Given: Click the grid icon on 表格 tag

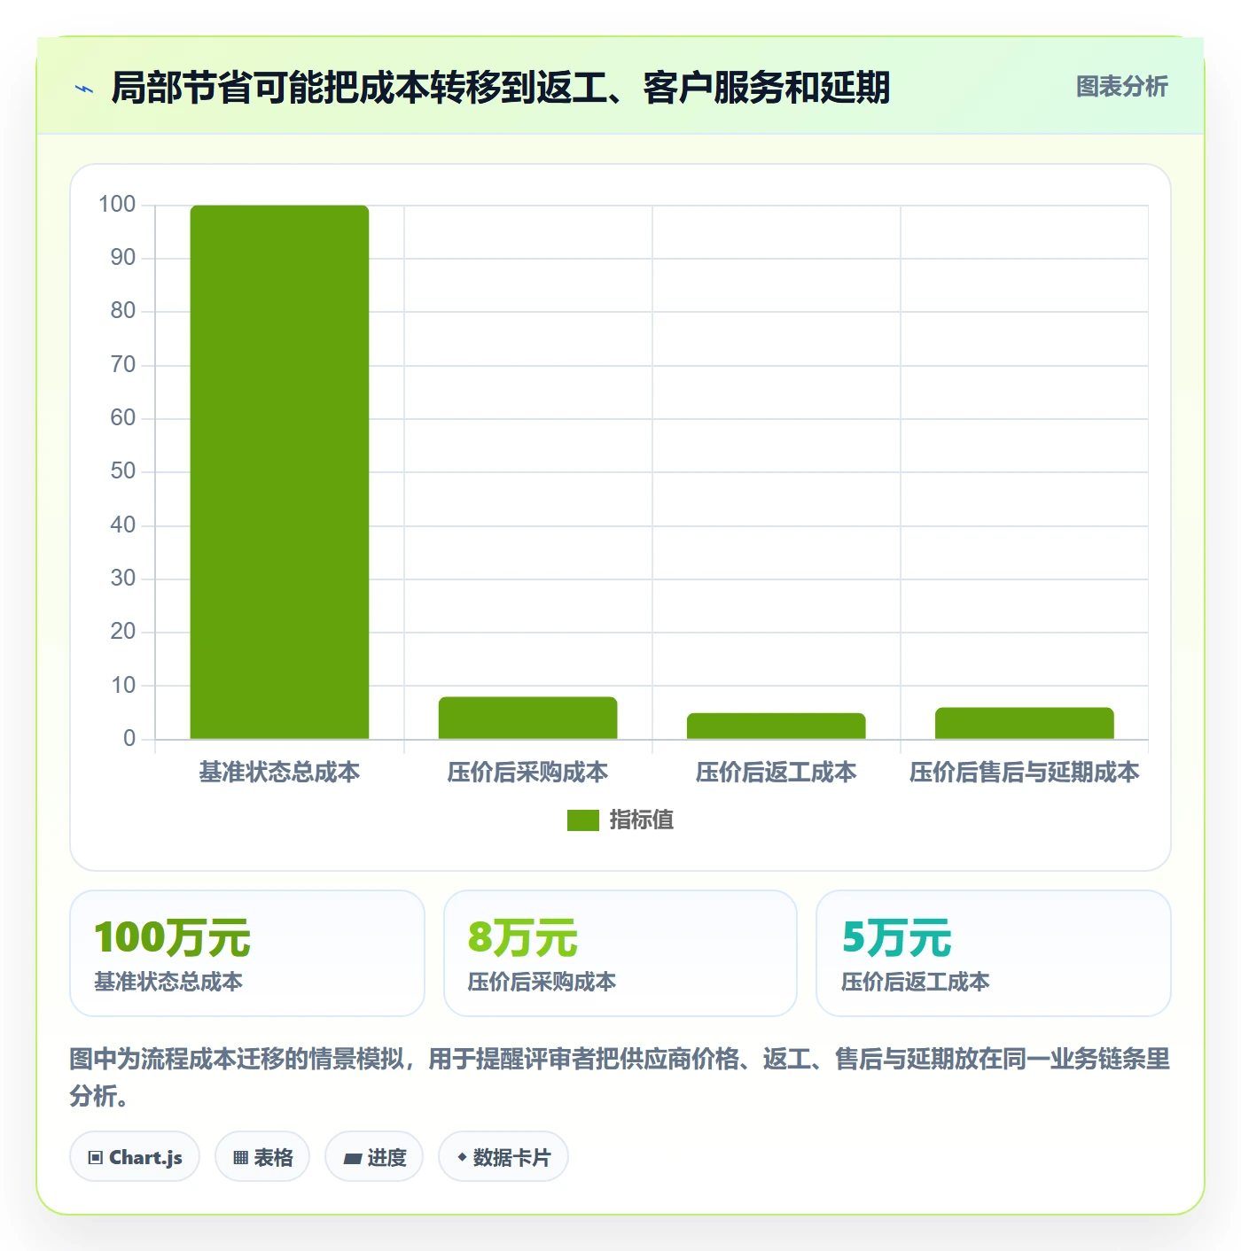Looking at the screenshot, I should coord(240,1158).
